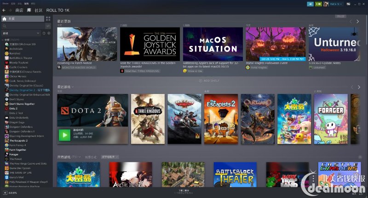Viewport: 368px width, 198px height.
Task: Click the blue announcements megaphone icon
Action: pyautogui.click(x=310, y=4)
